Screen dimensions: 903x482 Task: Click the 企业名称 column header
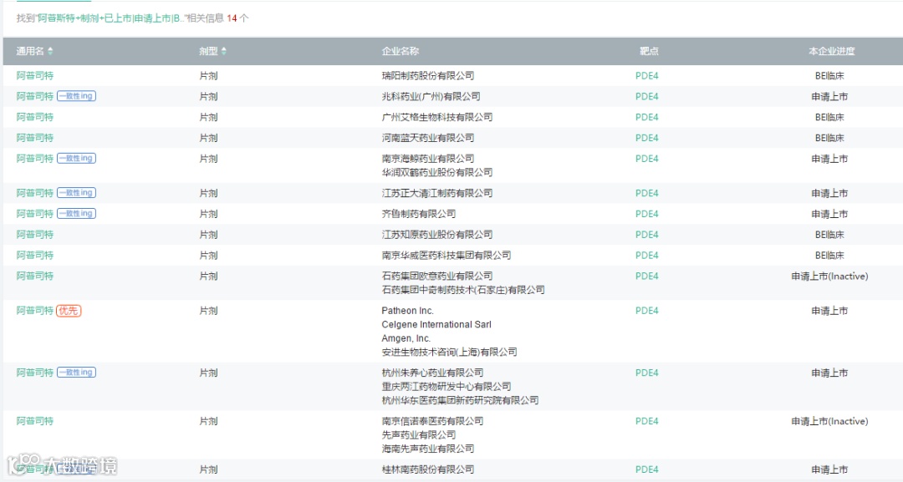tap(400, 51)
